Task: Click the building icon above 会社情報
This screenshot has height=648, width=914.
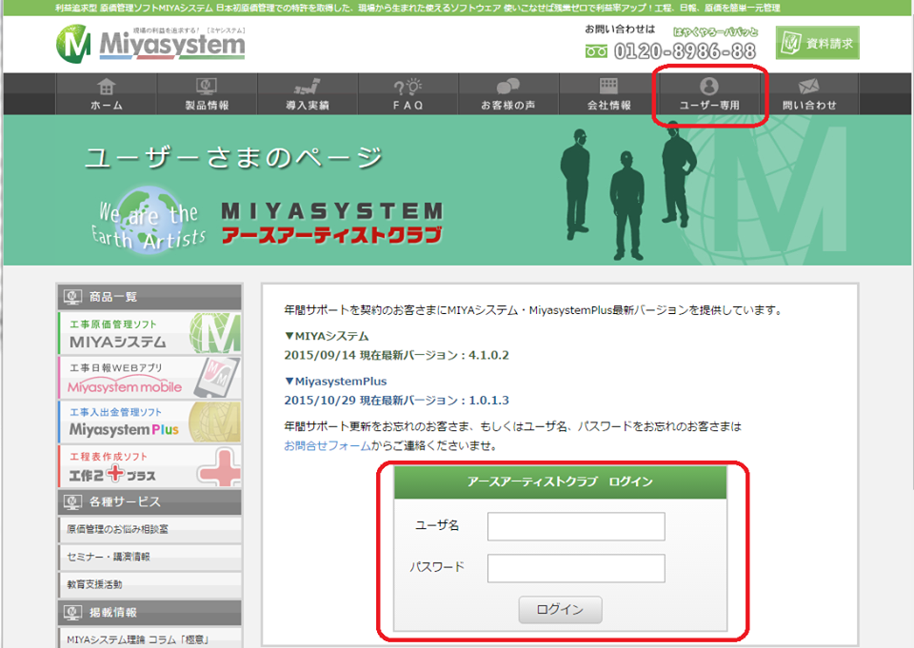Action: [x=608, y=86]
